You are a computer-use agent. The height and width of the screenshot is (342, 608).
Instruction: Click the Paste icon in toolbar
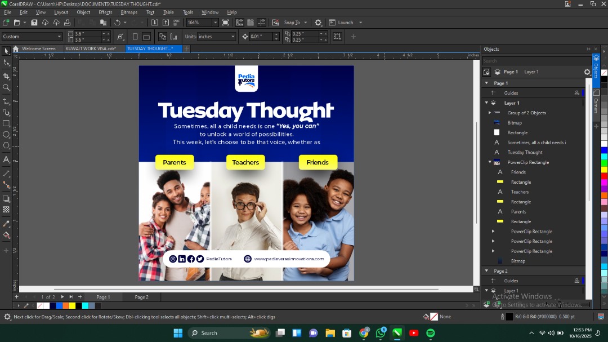(103, 23)
